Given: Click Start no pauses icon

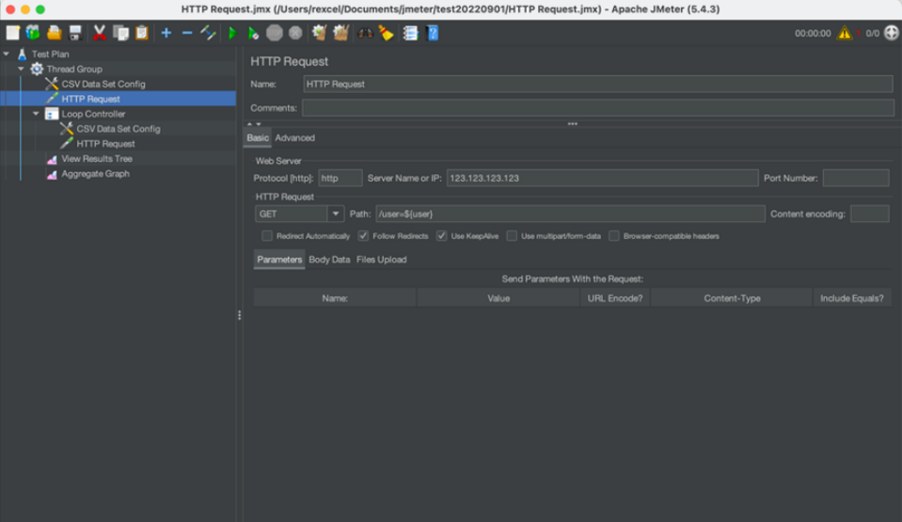Looking at the screenshot, I should coord(253,33).
